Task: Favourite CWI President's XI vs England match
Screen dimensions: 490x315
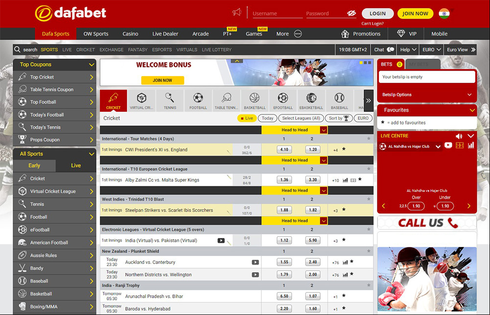Action: 344,149
